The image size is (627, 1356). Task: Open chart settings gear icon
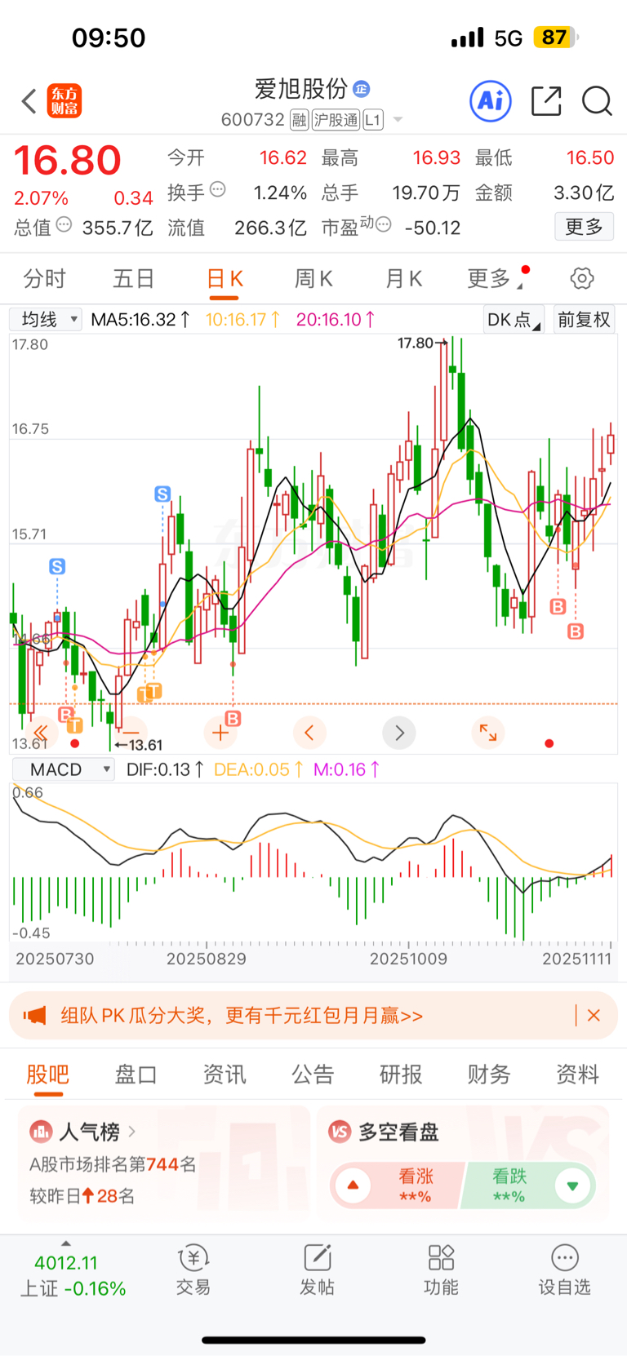[582, 278]
